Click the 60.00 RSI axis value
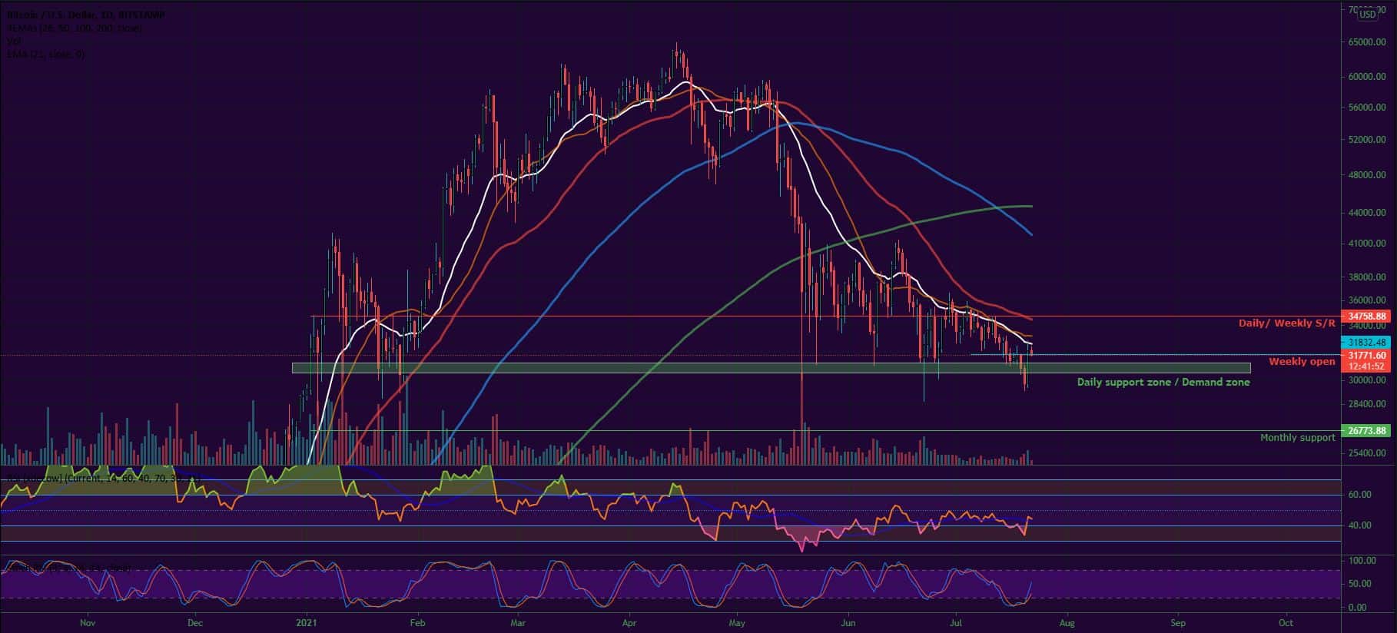 pos(1360,495)
